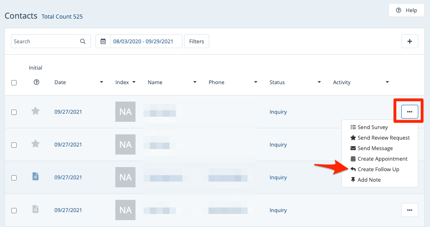
Task: Click the star icon in first row
Action: click(36, 111)
